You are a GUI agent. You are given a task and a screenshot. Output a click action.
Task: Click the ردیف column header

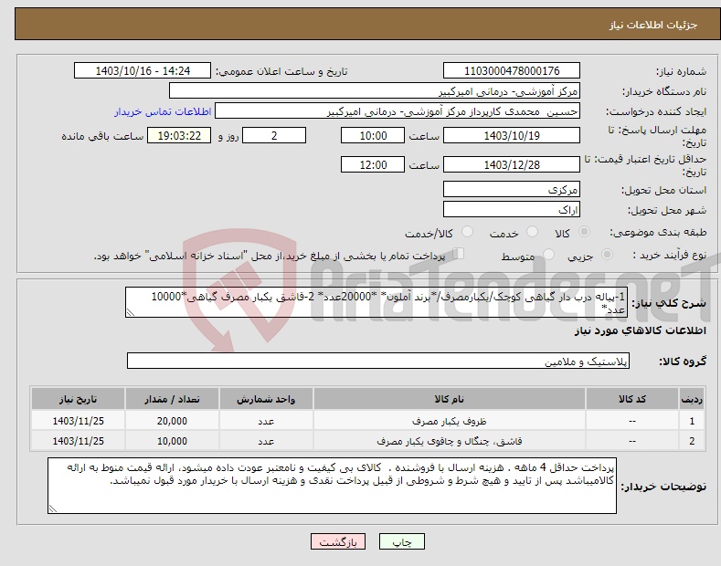coord(692,399)
